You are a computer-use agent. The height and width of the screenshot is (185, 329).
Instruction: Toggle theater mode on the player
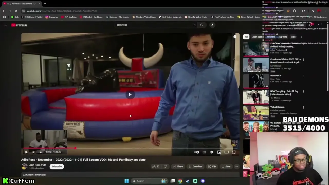[x=226, y=152]
